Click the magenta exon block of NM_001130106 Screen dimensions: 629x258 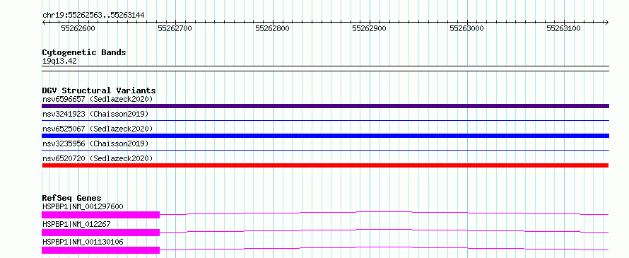[x=100, y=250]
